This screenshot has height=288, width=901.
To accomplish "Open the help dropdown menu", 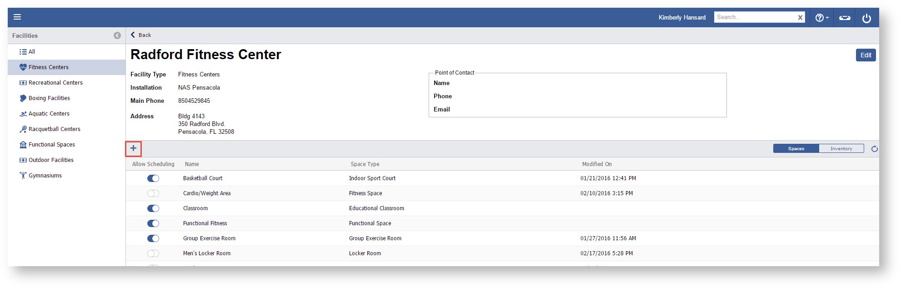I will tap(821, 18).
